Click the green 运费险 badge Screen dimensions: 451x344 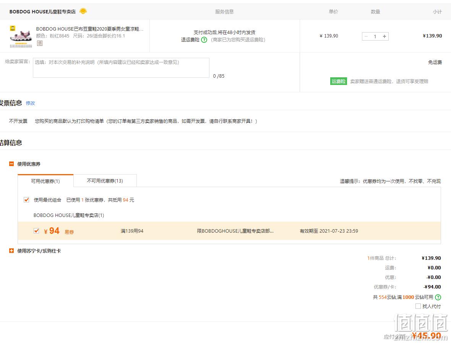pos(338,81)
